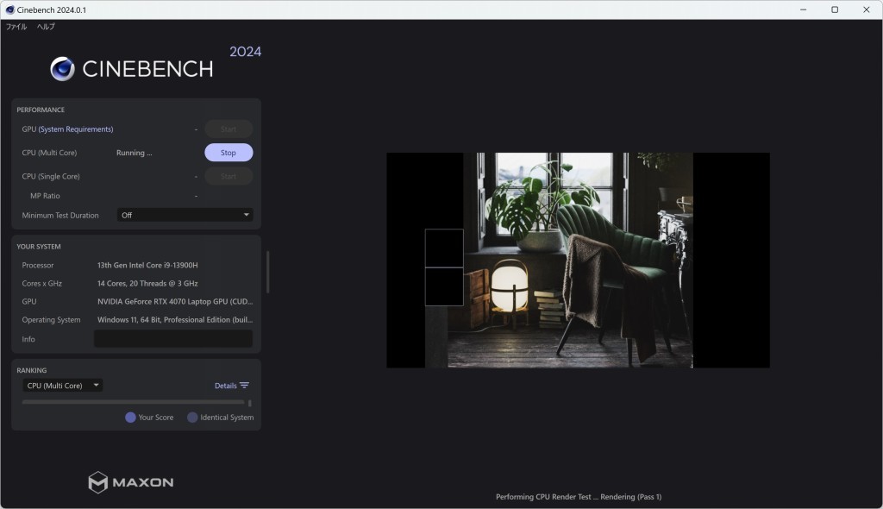Click the greyed-out GPU Start button
Screen dimensions: 883x509
coord(228,129)
